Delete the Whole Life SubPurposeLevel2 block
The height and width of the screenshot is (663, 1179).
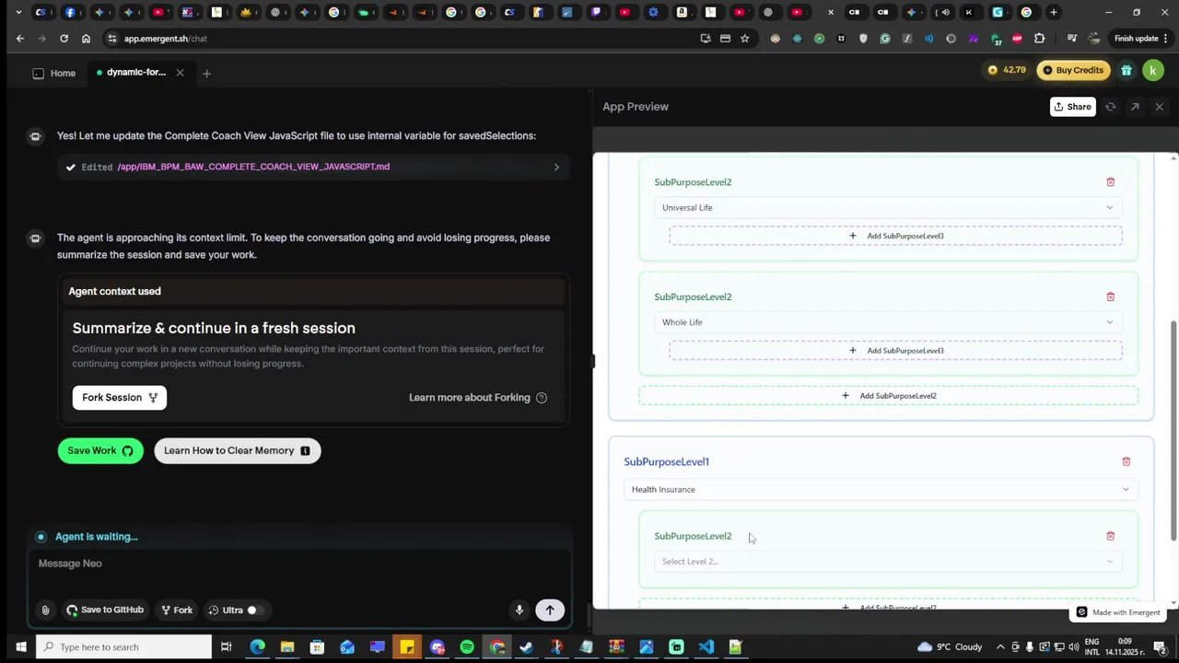coord(1110,297)
